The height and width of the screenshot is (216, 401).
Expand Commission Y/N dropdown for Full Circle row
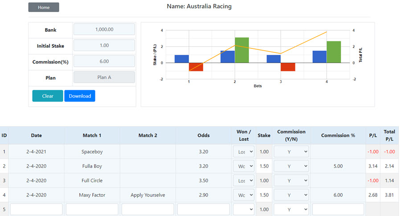pyautogui.click(x=291, y=180)
